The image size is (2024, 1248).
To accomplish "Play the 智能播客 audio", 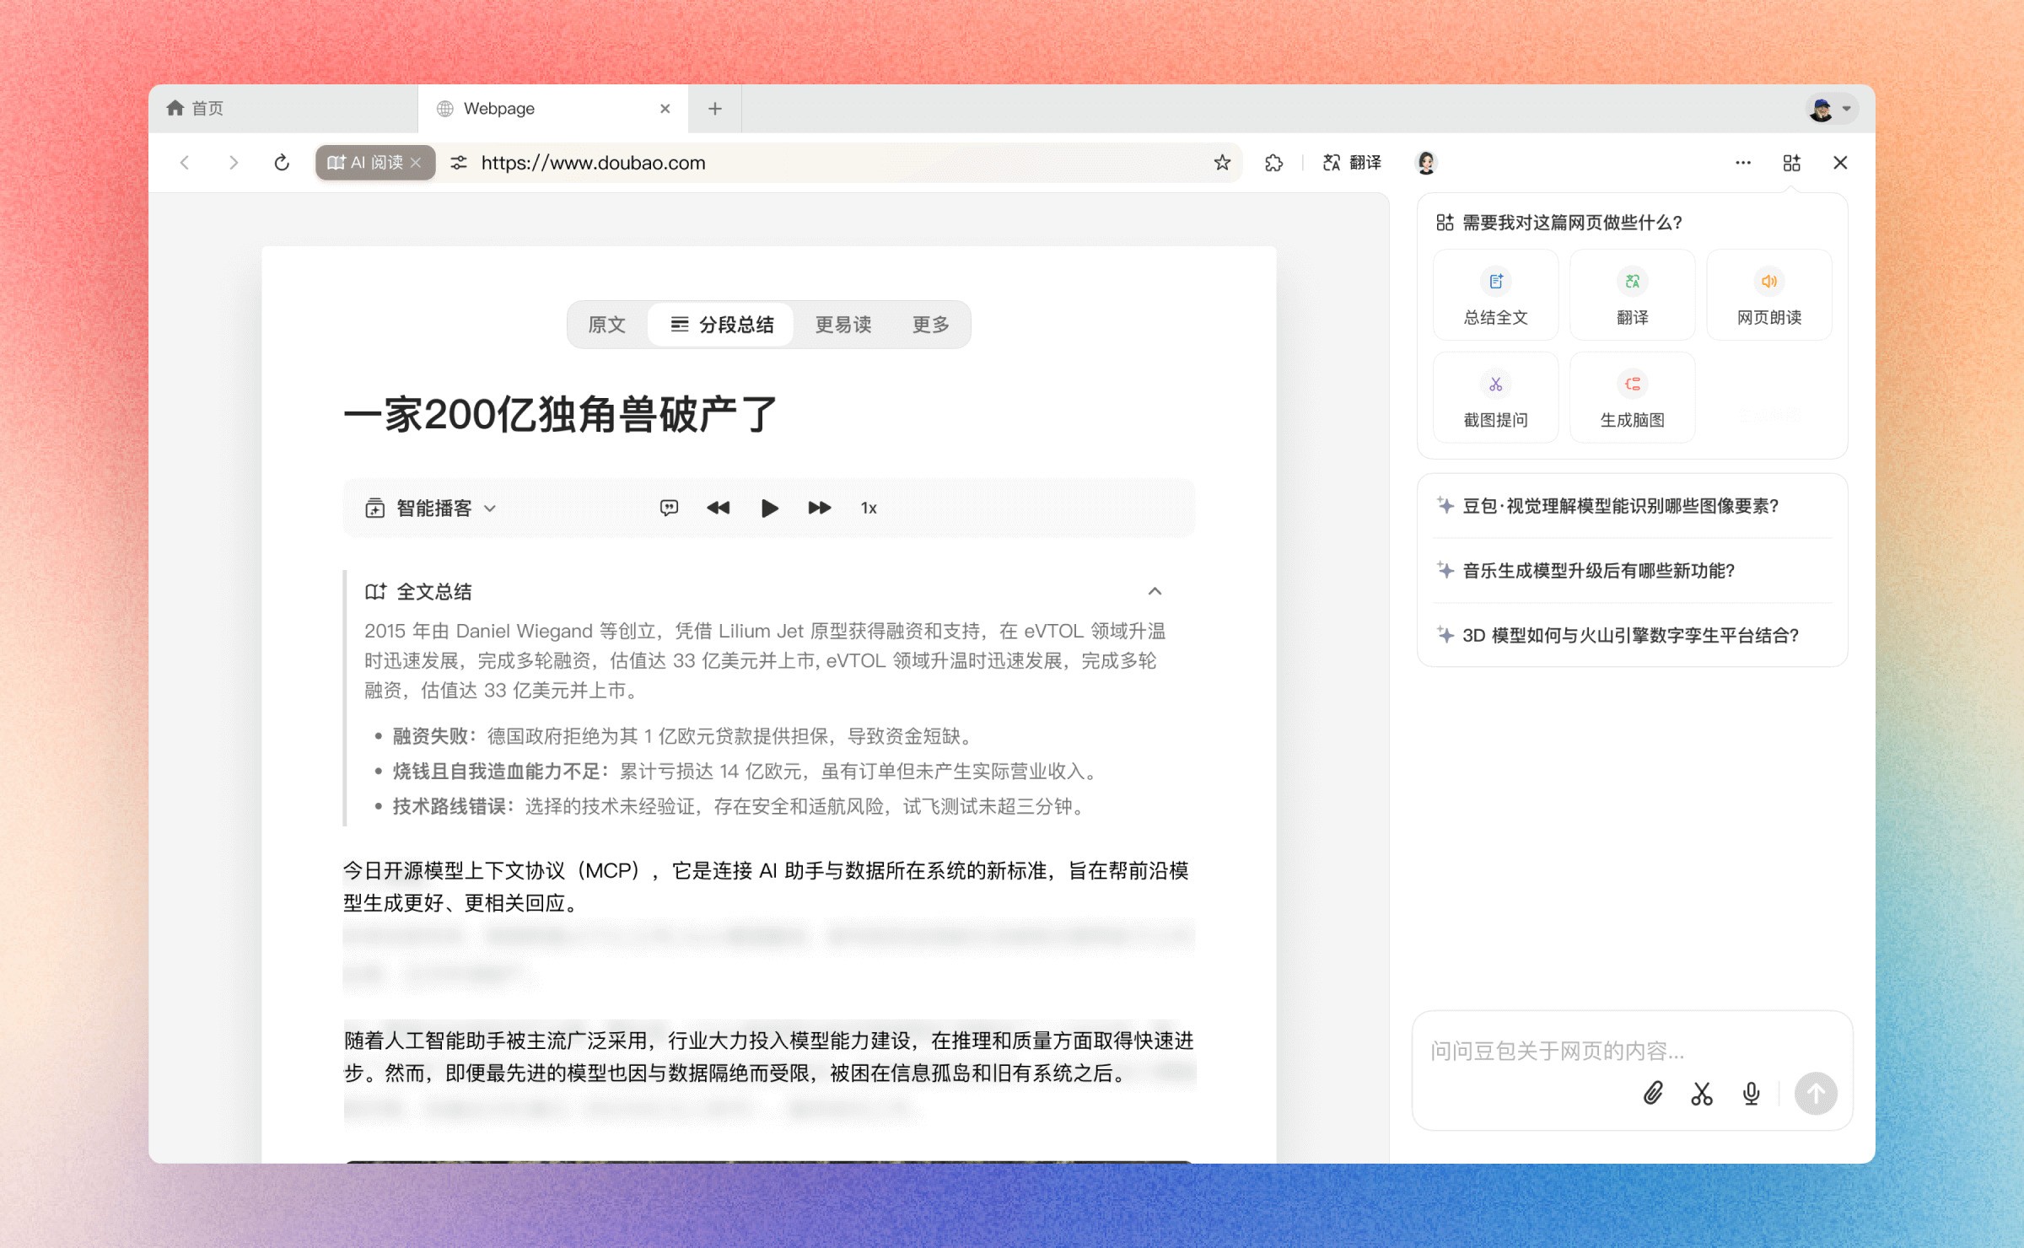I will tap(769, 508).
